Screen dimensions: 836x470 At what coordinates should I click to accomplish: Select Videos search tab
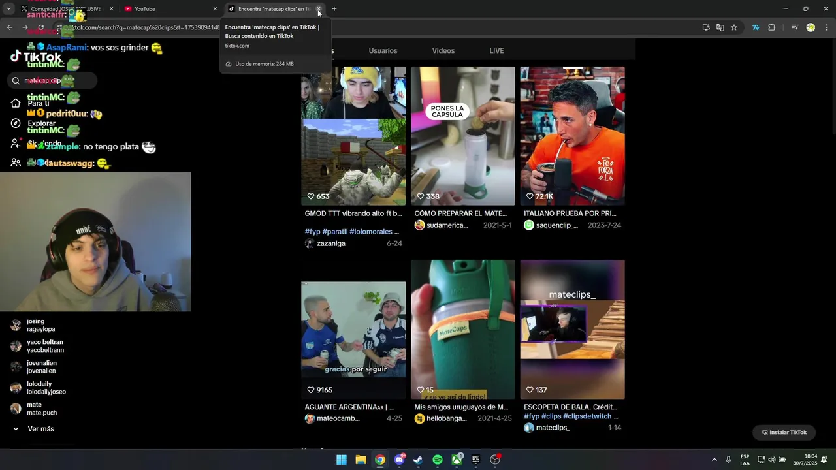click(x=443, y=51)
